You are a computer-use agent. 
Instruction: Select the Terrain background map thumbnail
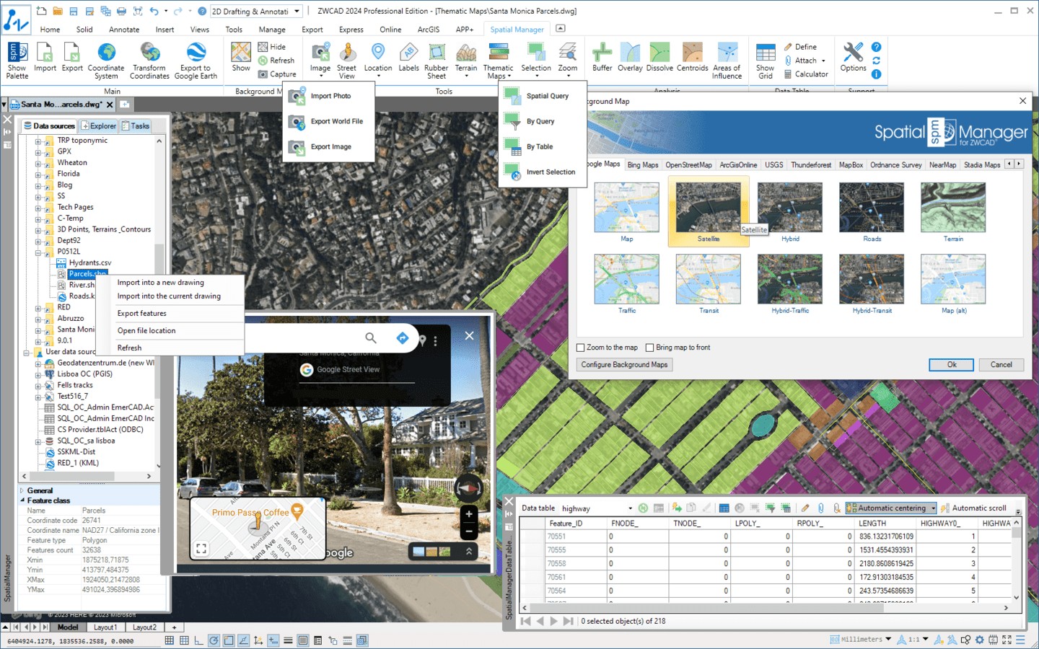(x=953, y=208)
